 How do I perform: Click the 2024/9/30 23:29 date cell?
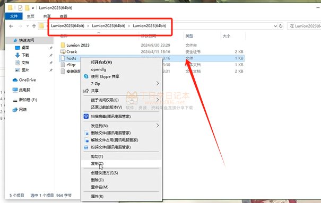click(x=155, y=45)
